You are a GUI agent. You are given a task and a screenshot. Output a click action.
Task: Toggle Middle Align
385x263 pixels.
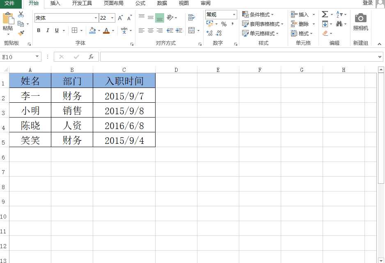tap(151, 17)
